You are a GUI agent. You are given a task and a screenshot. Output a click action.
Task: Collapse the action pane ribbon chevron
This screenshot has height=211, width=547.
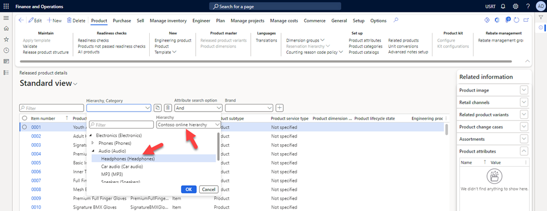tap(527, 61)
